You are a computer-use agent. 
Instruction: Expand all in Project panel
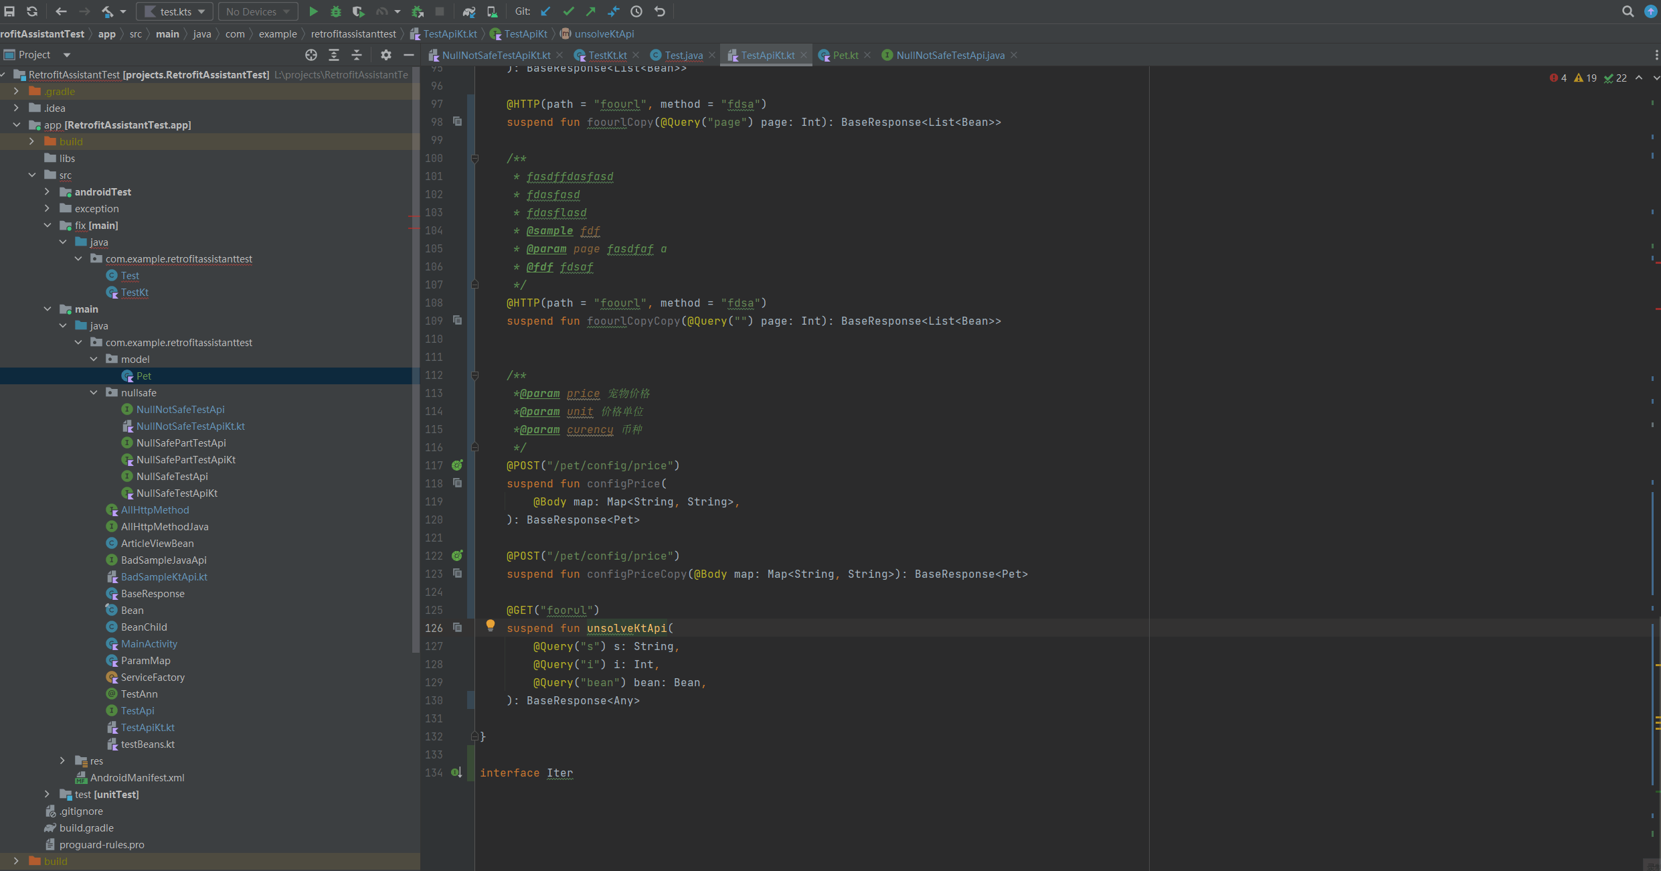[x=334, y=55]
